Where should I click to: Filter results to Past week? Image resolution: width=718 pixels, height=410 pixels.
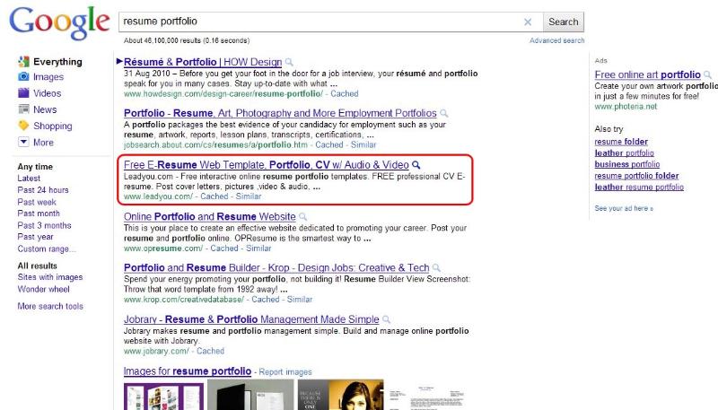pyautogui.click(x=37, y=202)
